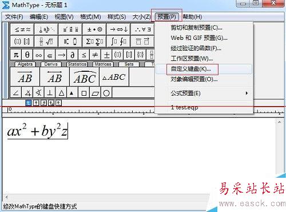The width and height of the screenshot is (286, 212).
Task: Choose 自定义键盘(K)... entry
Action: coord(204,69)
